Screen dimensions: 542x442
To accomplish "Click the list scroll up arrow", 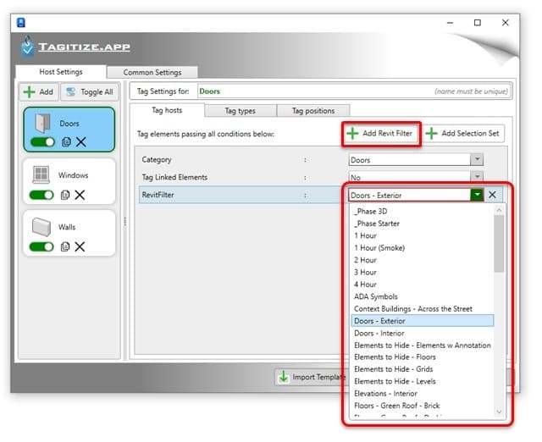I will (499, 210).
